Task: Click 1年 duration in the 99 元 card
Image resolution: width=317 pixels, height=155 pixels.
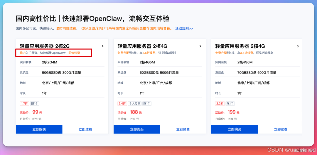Action: [44, 93]
